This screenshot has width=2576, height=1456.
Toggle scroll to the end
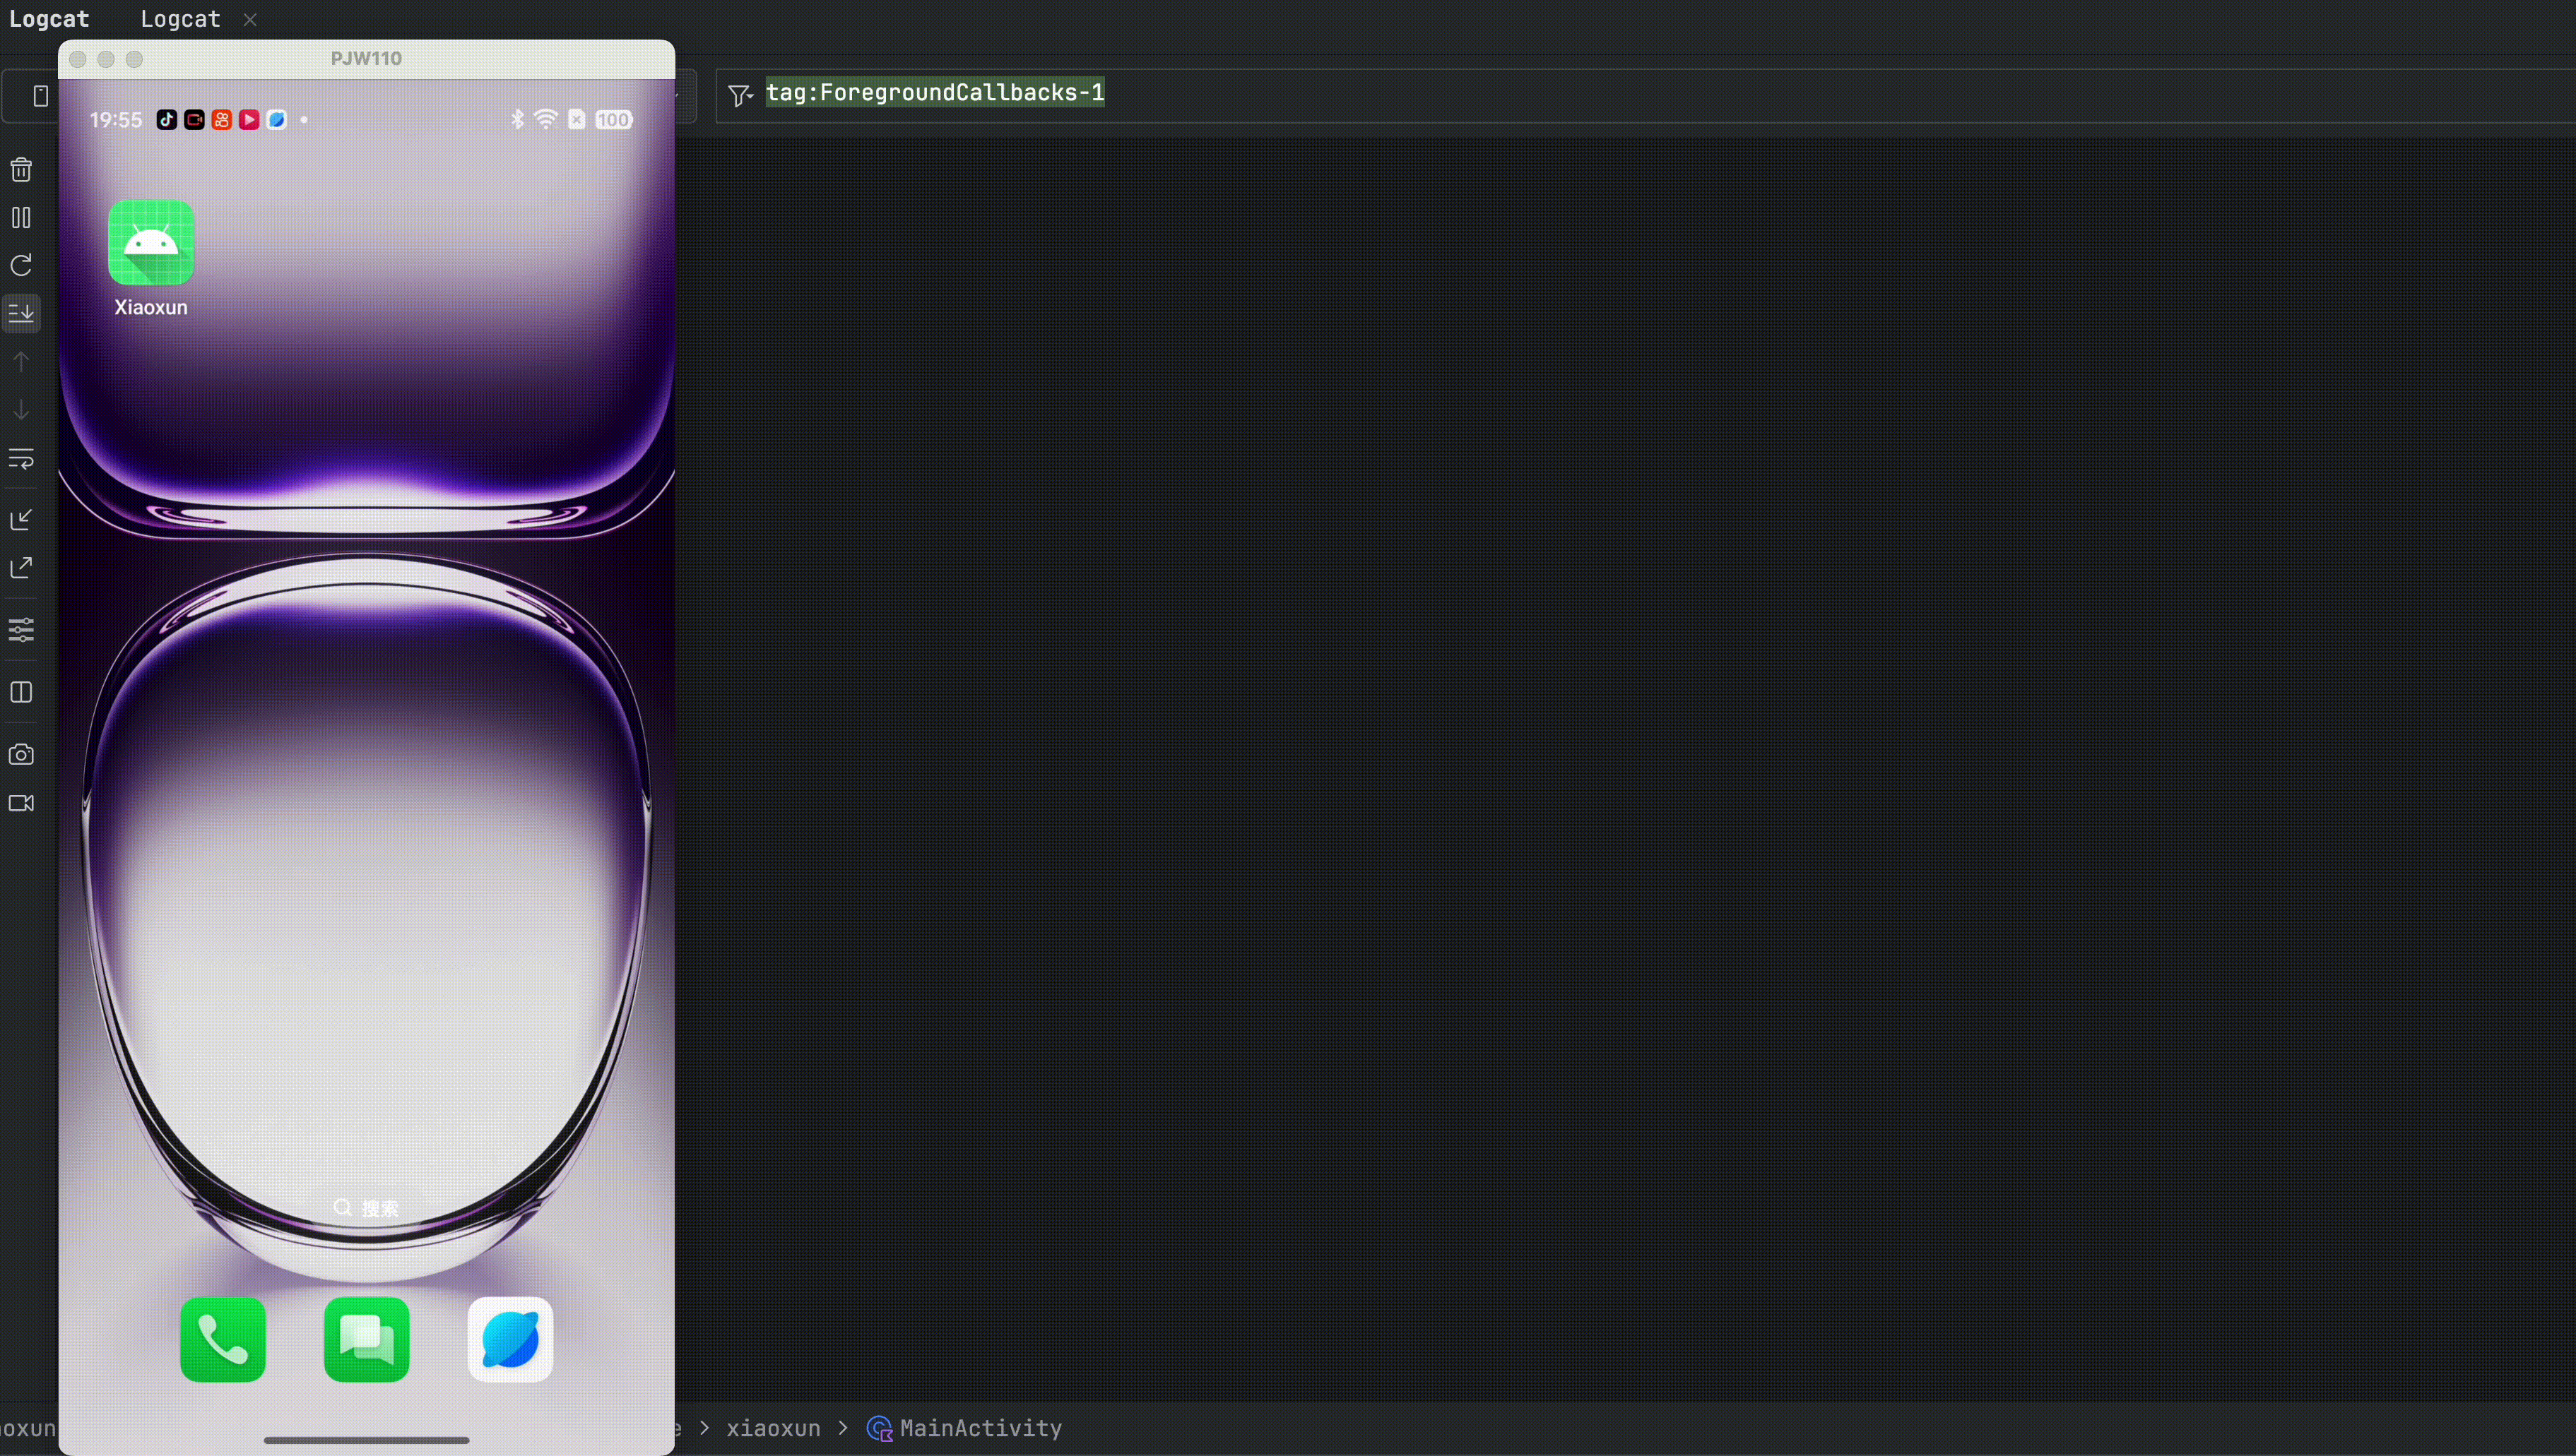pyautogui.click(x=21, y=313)
